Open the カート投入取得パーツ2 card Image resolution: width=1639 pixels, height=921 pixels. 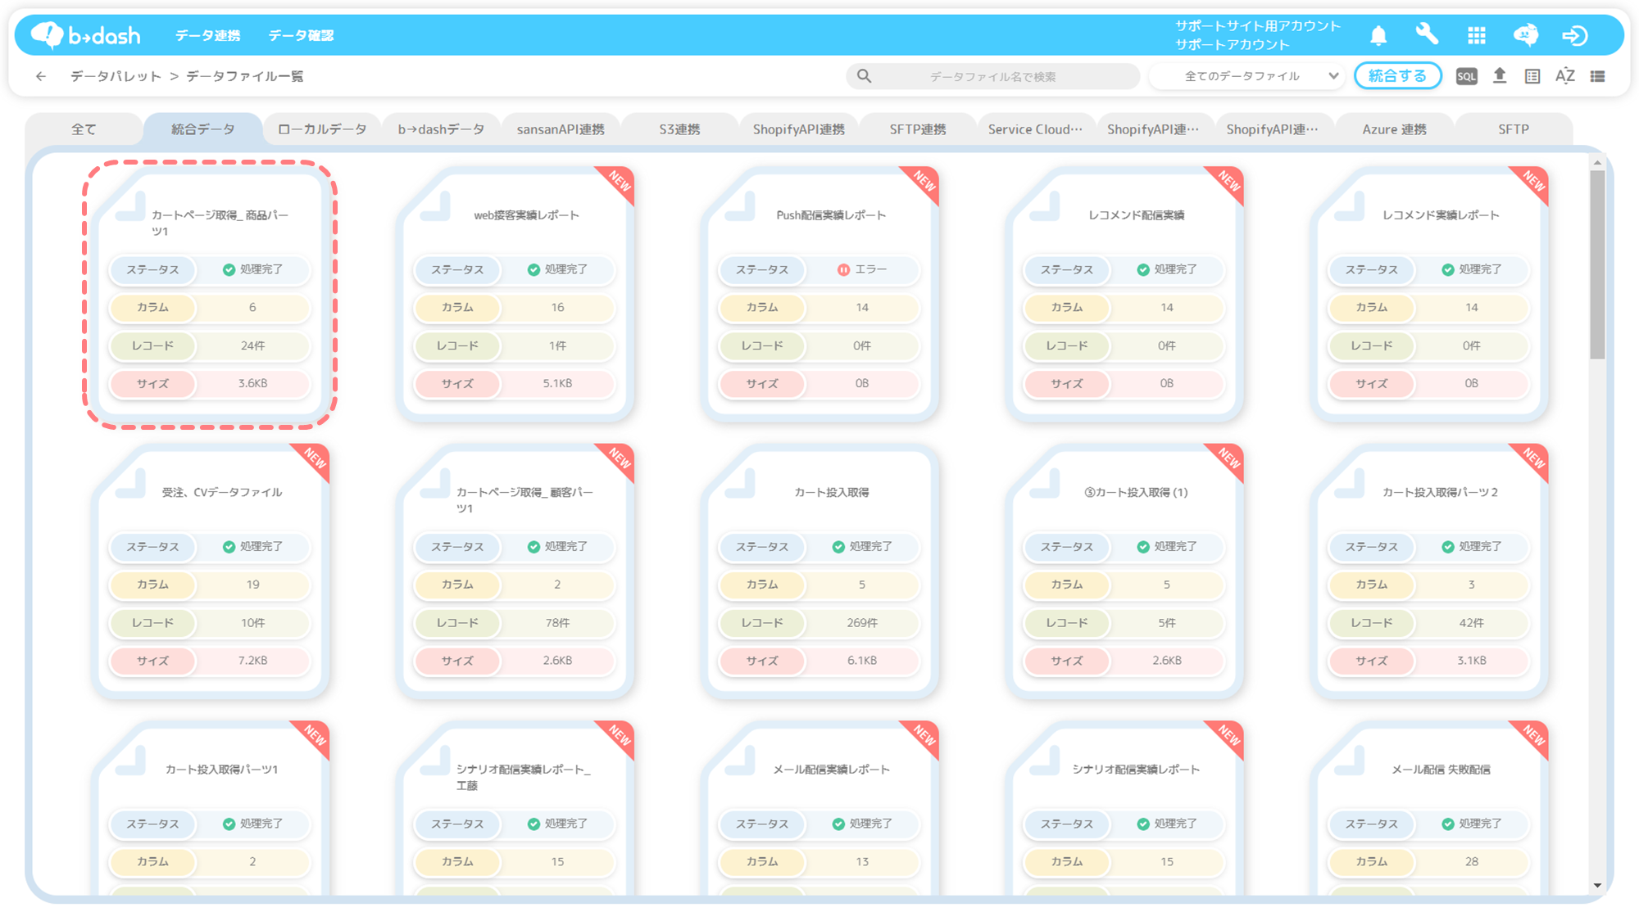pos(1429,571)
